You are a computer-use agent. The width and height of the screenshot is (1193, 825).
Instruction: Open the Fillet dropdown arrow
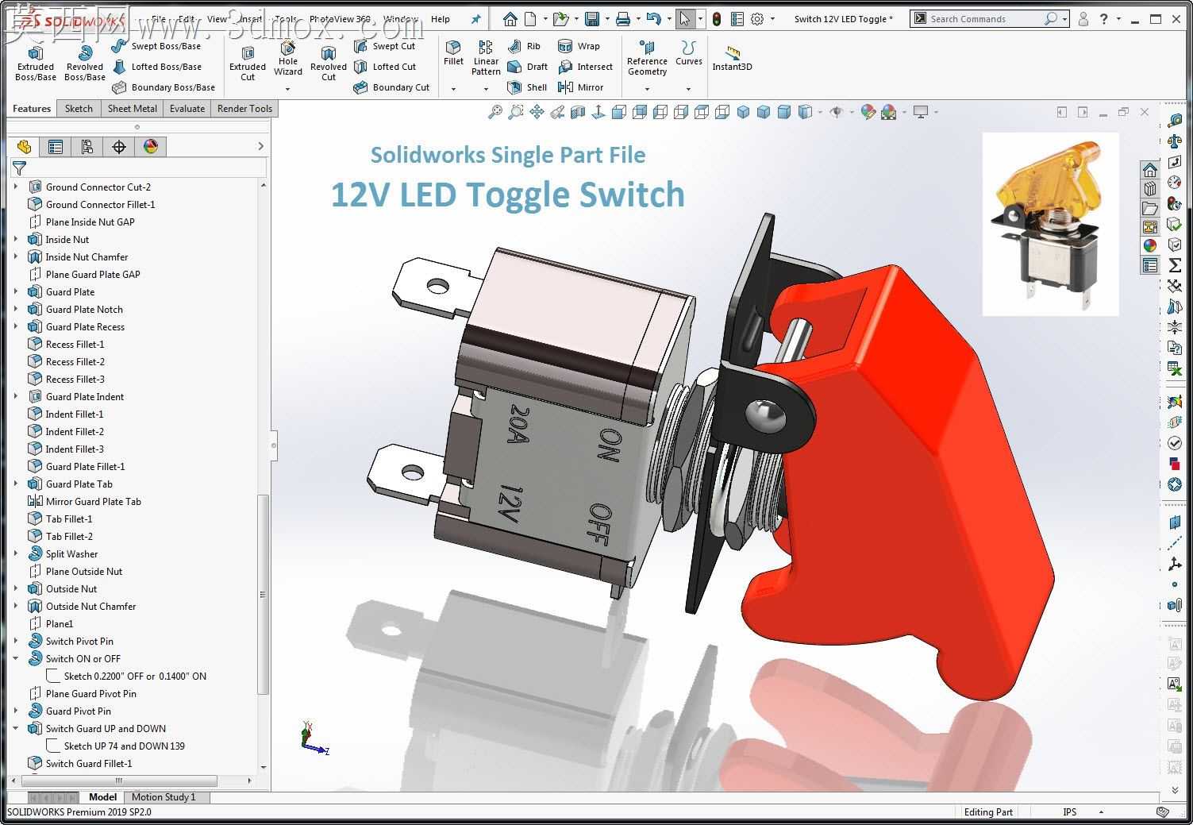pyautogui.click(x=453, y=89)
